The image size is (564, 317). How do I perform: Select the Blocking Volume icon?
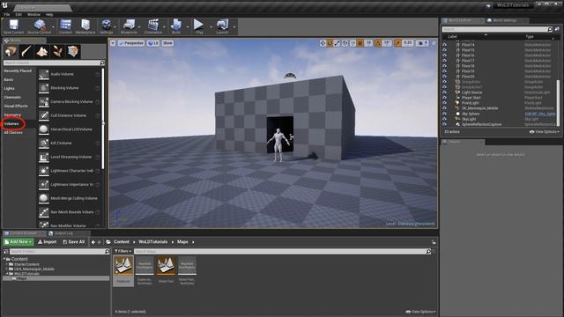(x=44, y=88)
